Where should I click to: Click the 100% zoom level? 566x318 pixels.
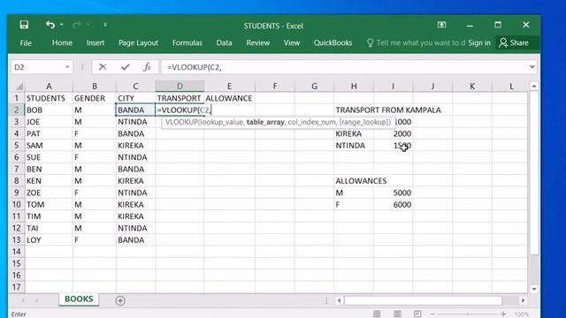pos(521,314)
